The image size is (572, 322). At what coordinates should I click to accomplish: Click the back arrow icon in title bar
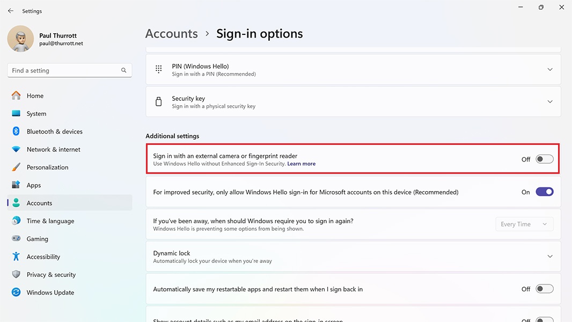(11, 11)
